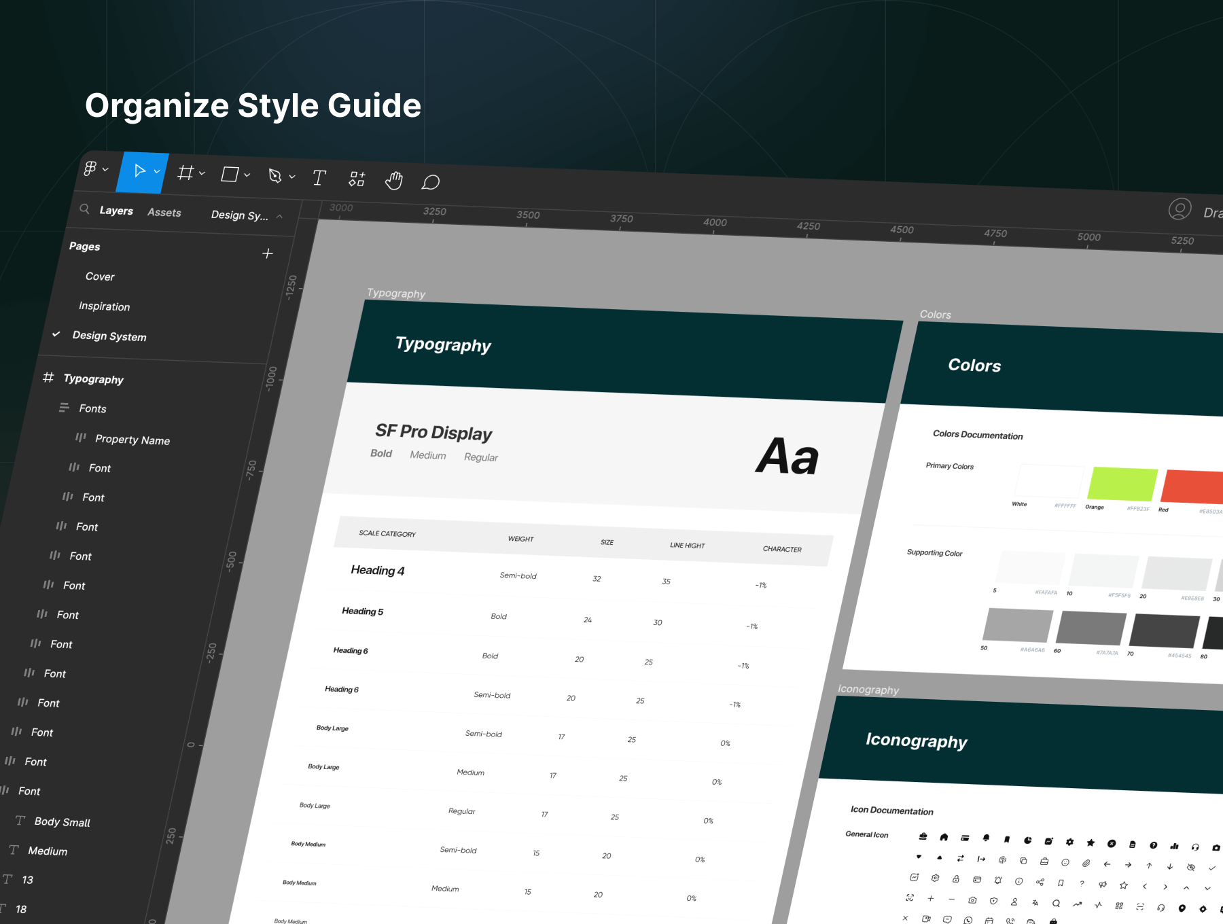Switch to the Layers tab
Screen dimensions: 1223x924
click(116, 211)
